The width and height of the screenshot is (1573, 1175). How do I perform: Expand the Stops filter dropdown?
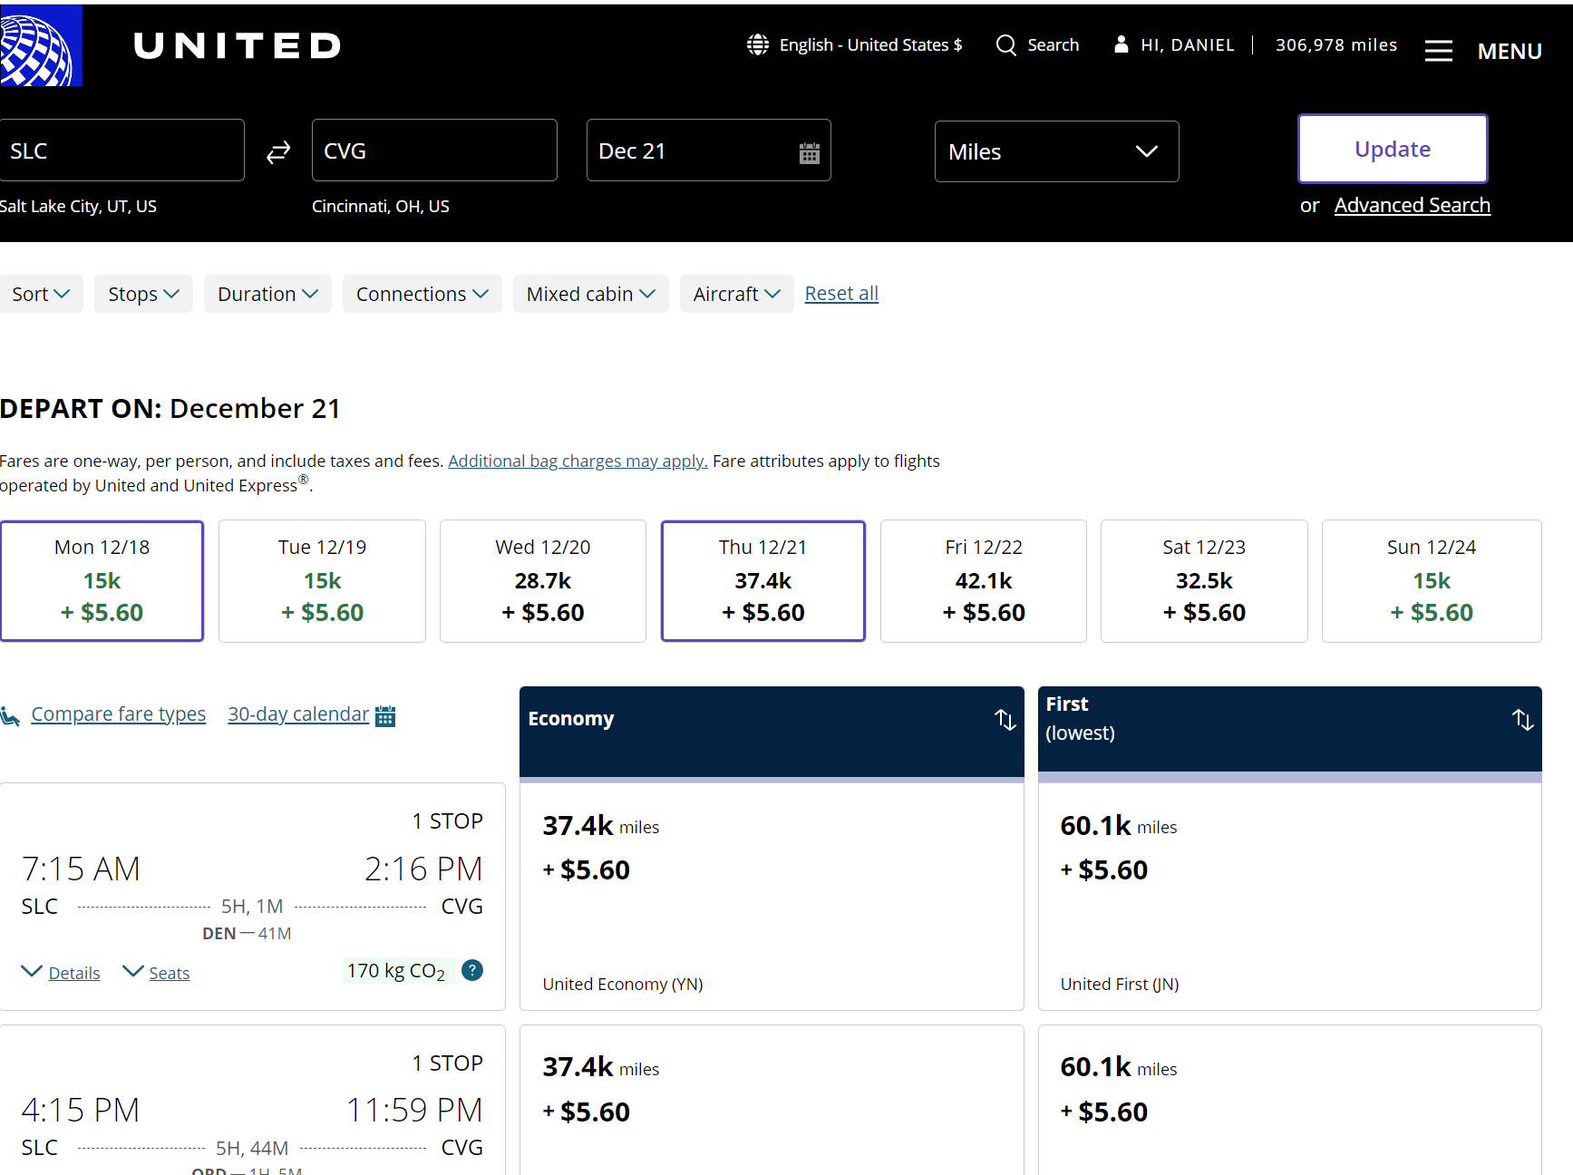(x=143, y=294)
